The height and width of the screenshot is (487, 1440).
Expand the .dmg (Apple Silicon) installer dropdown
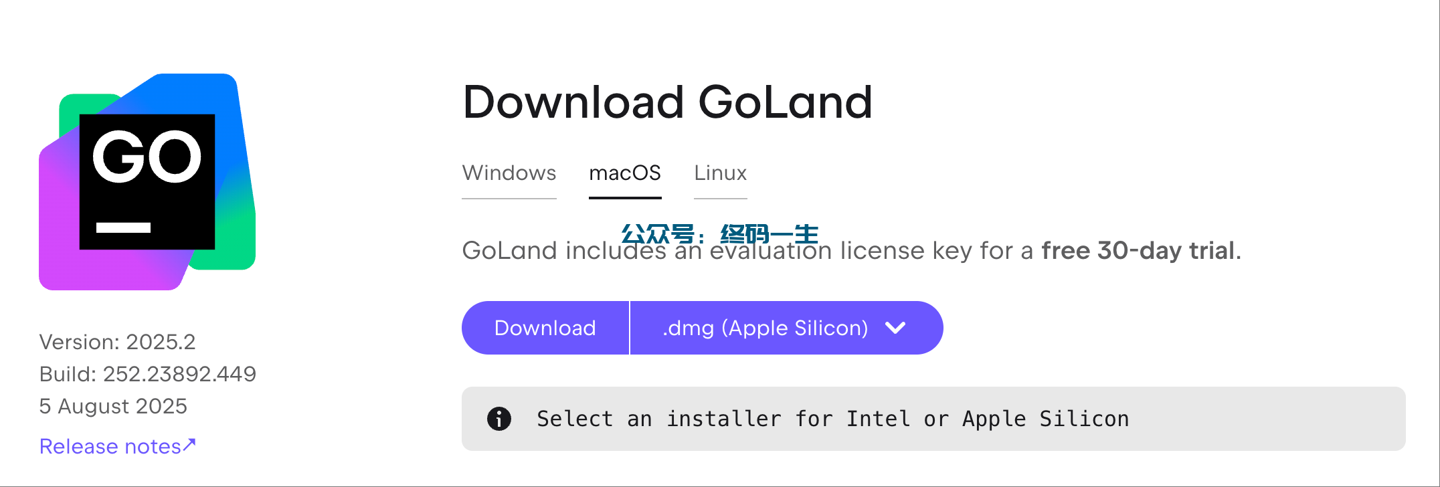(787, 328)
